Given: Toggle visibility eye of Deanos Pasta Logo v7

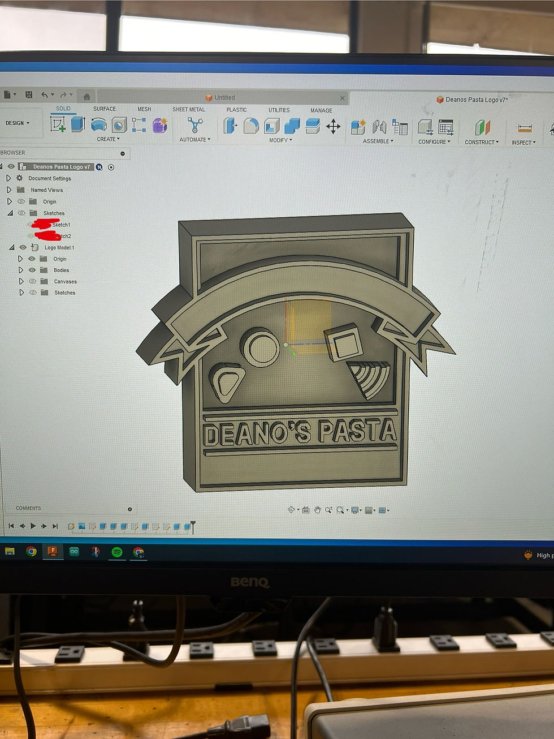Looking at the screenshot, I should point(11,166).
